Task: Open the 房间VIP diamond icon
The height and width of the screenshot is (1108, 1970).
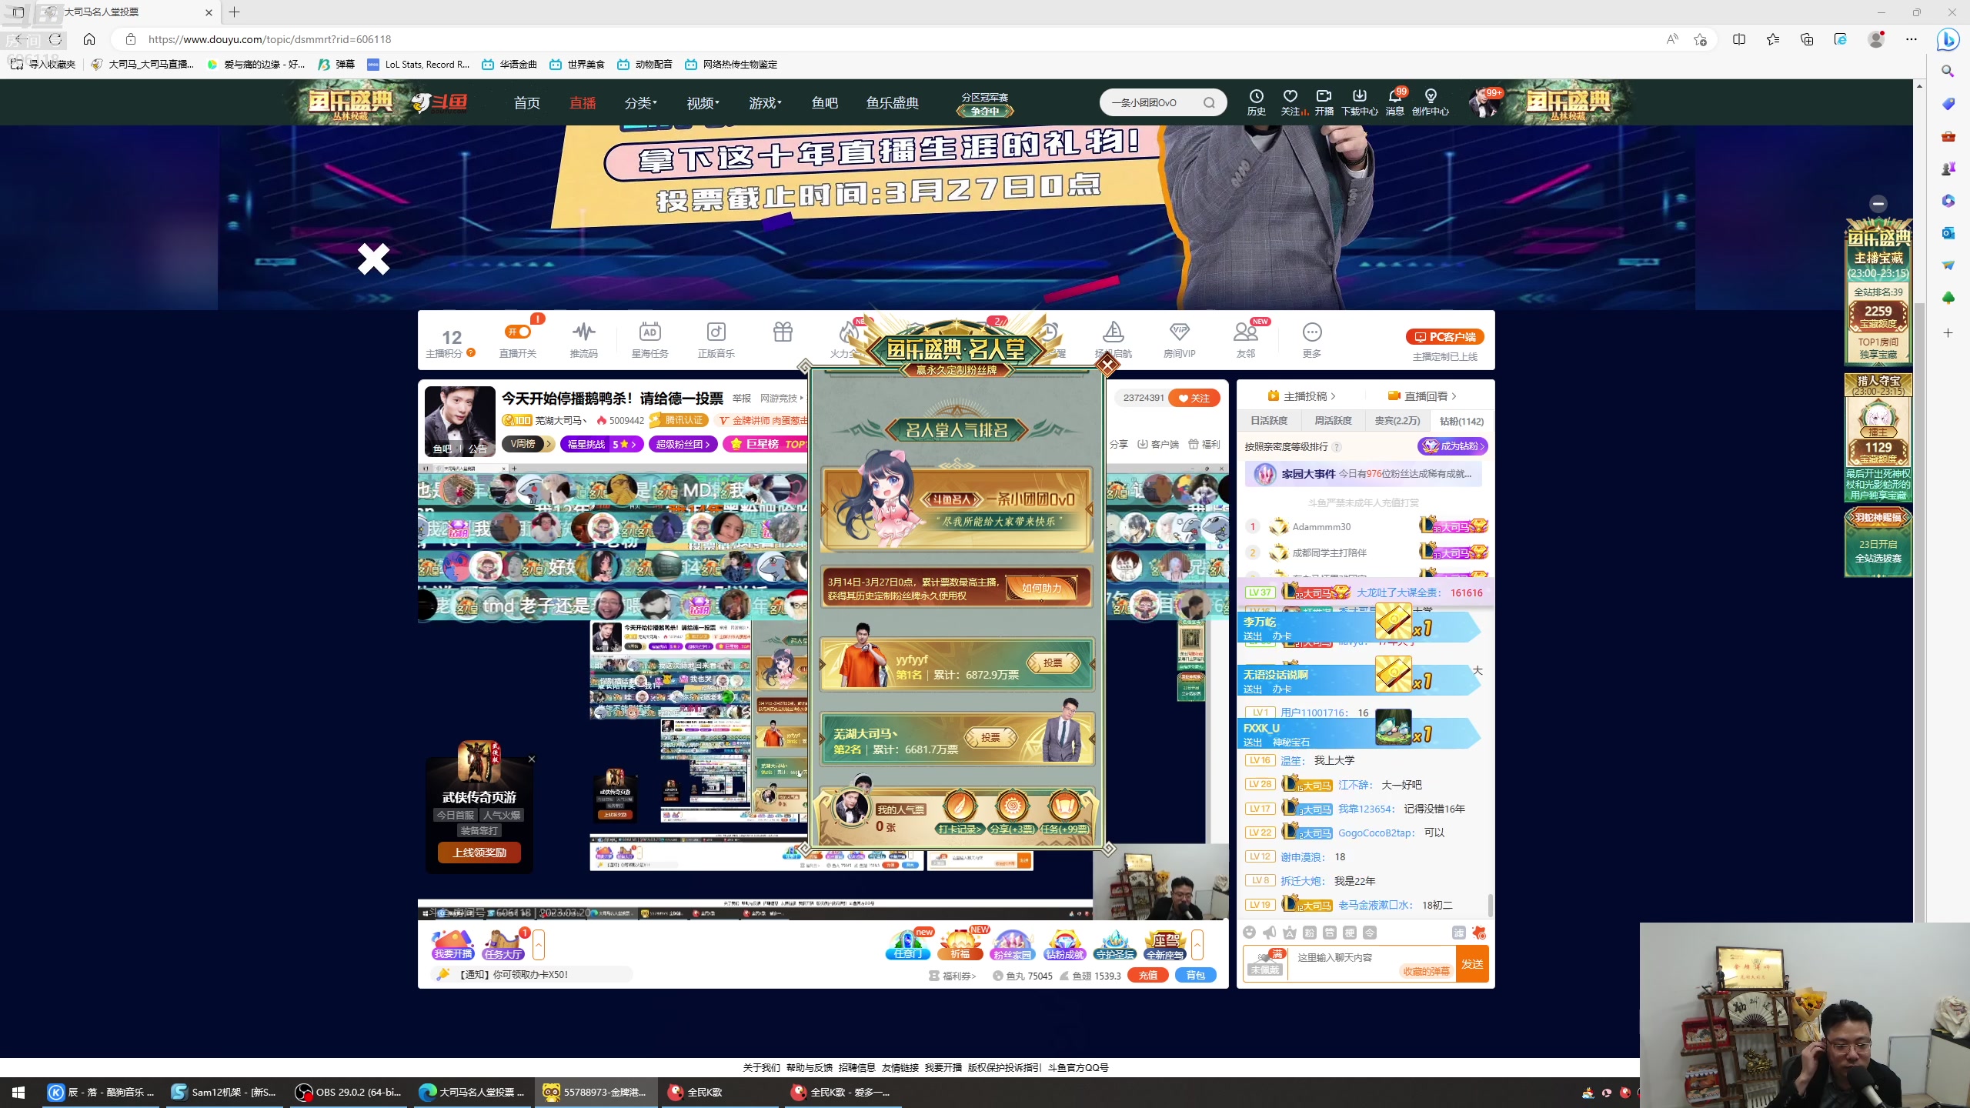Action: tap(1179, 332)
